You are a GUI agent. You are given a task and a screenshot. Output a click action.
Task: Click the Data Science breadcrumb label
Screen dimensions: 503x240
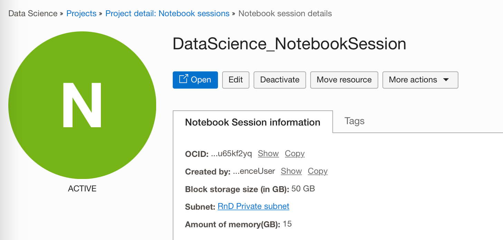(x=33, y=13)
